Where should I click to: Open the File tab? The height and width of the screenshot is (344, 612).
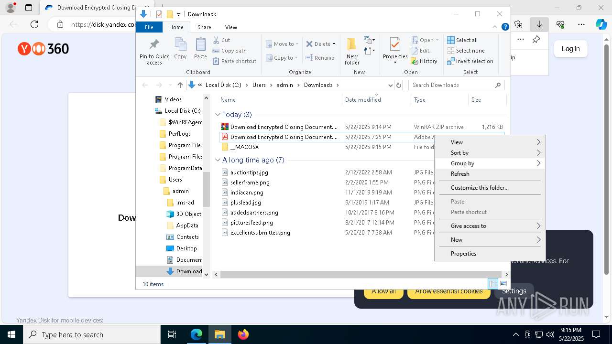pyautogui.click(x=149, y=27)
